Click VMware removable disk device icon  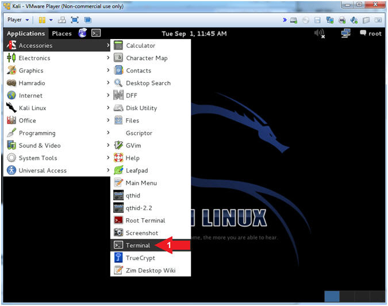coord(294,20)
